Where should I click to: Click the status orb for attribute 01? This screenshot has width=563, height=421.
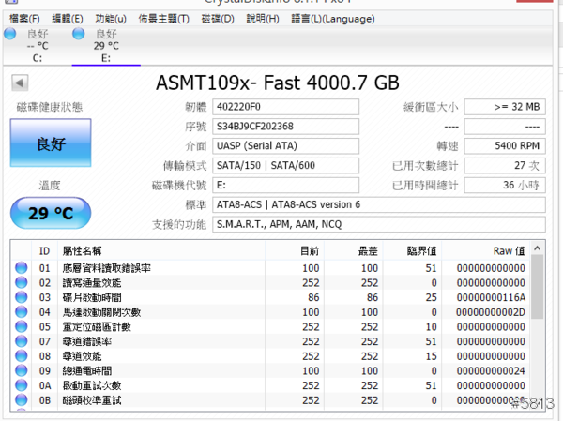pos(21,267)
